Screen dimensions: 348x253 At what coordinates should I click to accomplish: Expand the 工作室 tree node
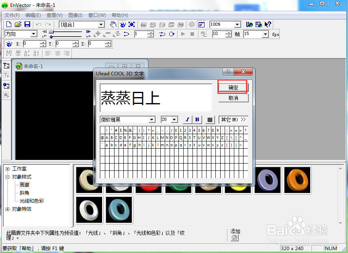[8, 169]
